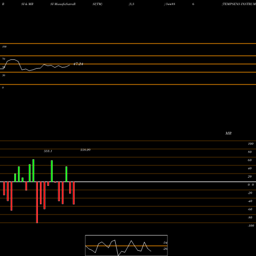
Task: Click the SI & MR header text
Action: [x=27, y=4]
